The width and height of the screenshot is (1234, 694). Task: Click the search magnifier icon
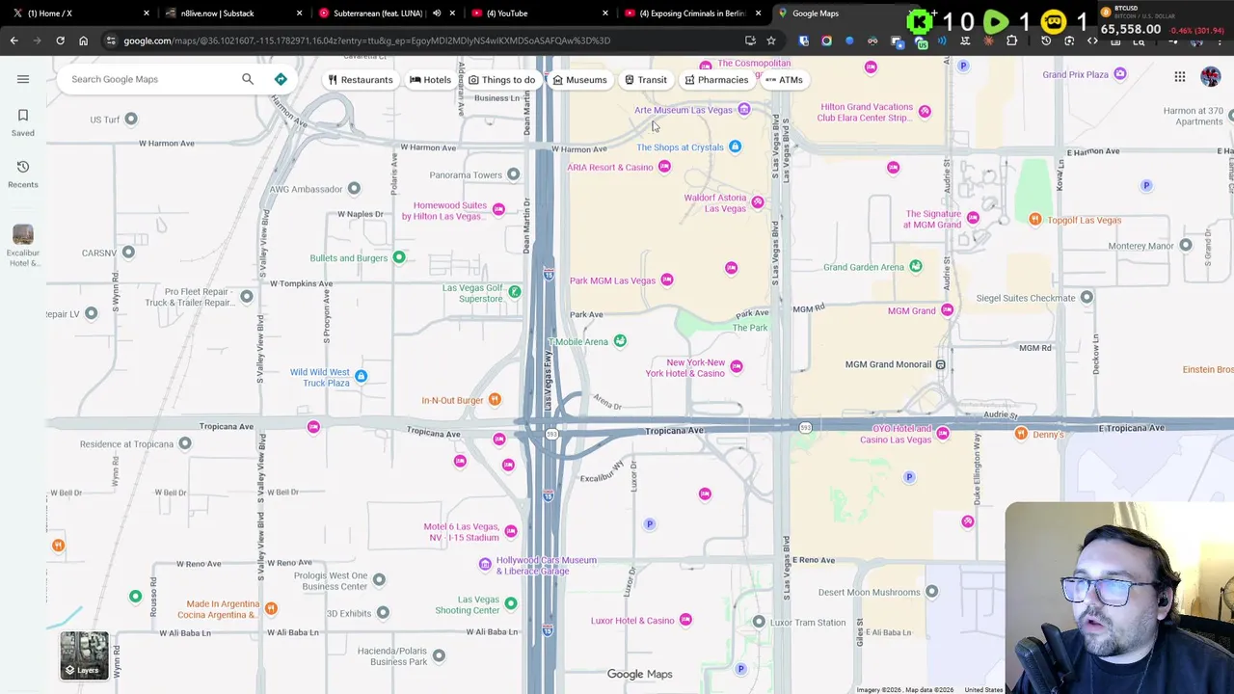(248, 79)
